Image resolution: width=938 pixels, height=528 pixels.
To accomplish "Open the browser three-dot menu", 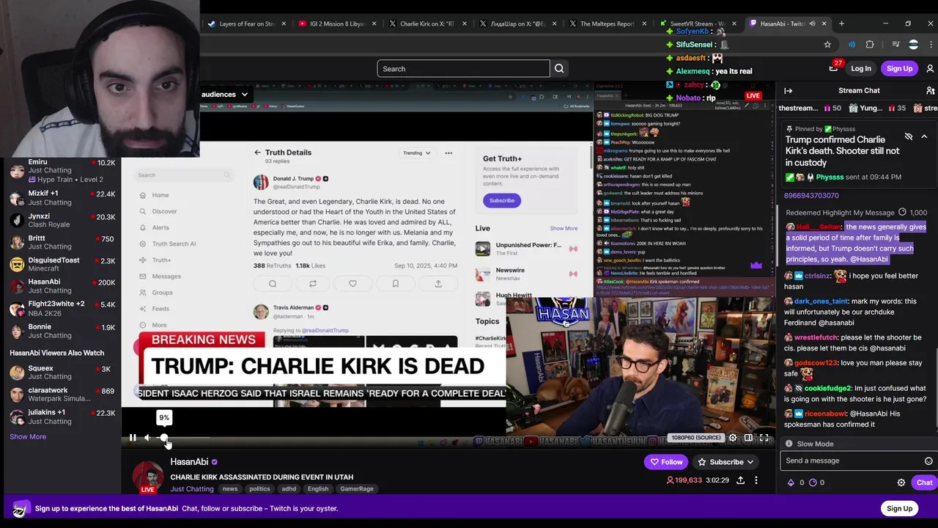I will click(x=931, y=45).
